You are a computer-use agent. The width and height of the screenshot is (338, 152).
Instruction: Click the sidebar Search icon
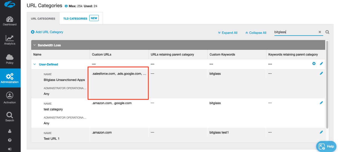click(x=10, y=117)
